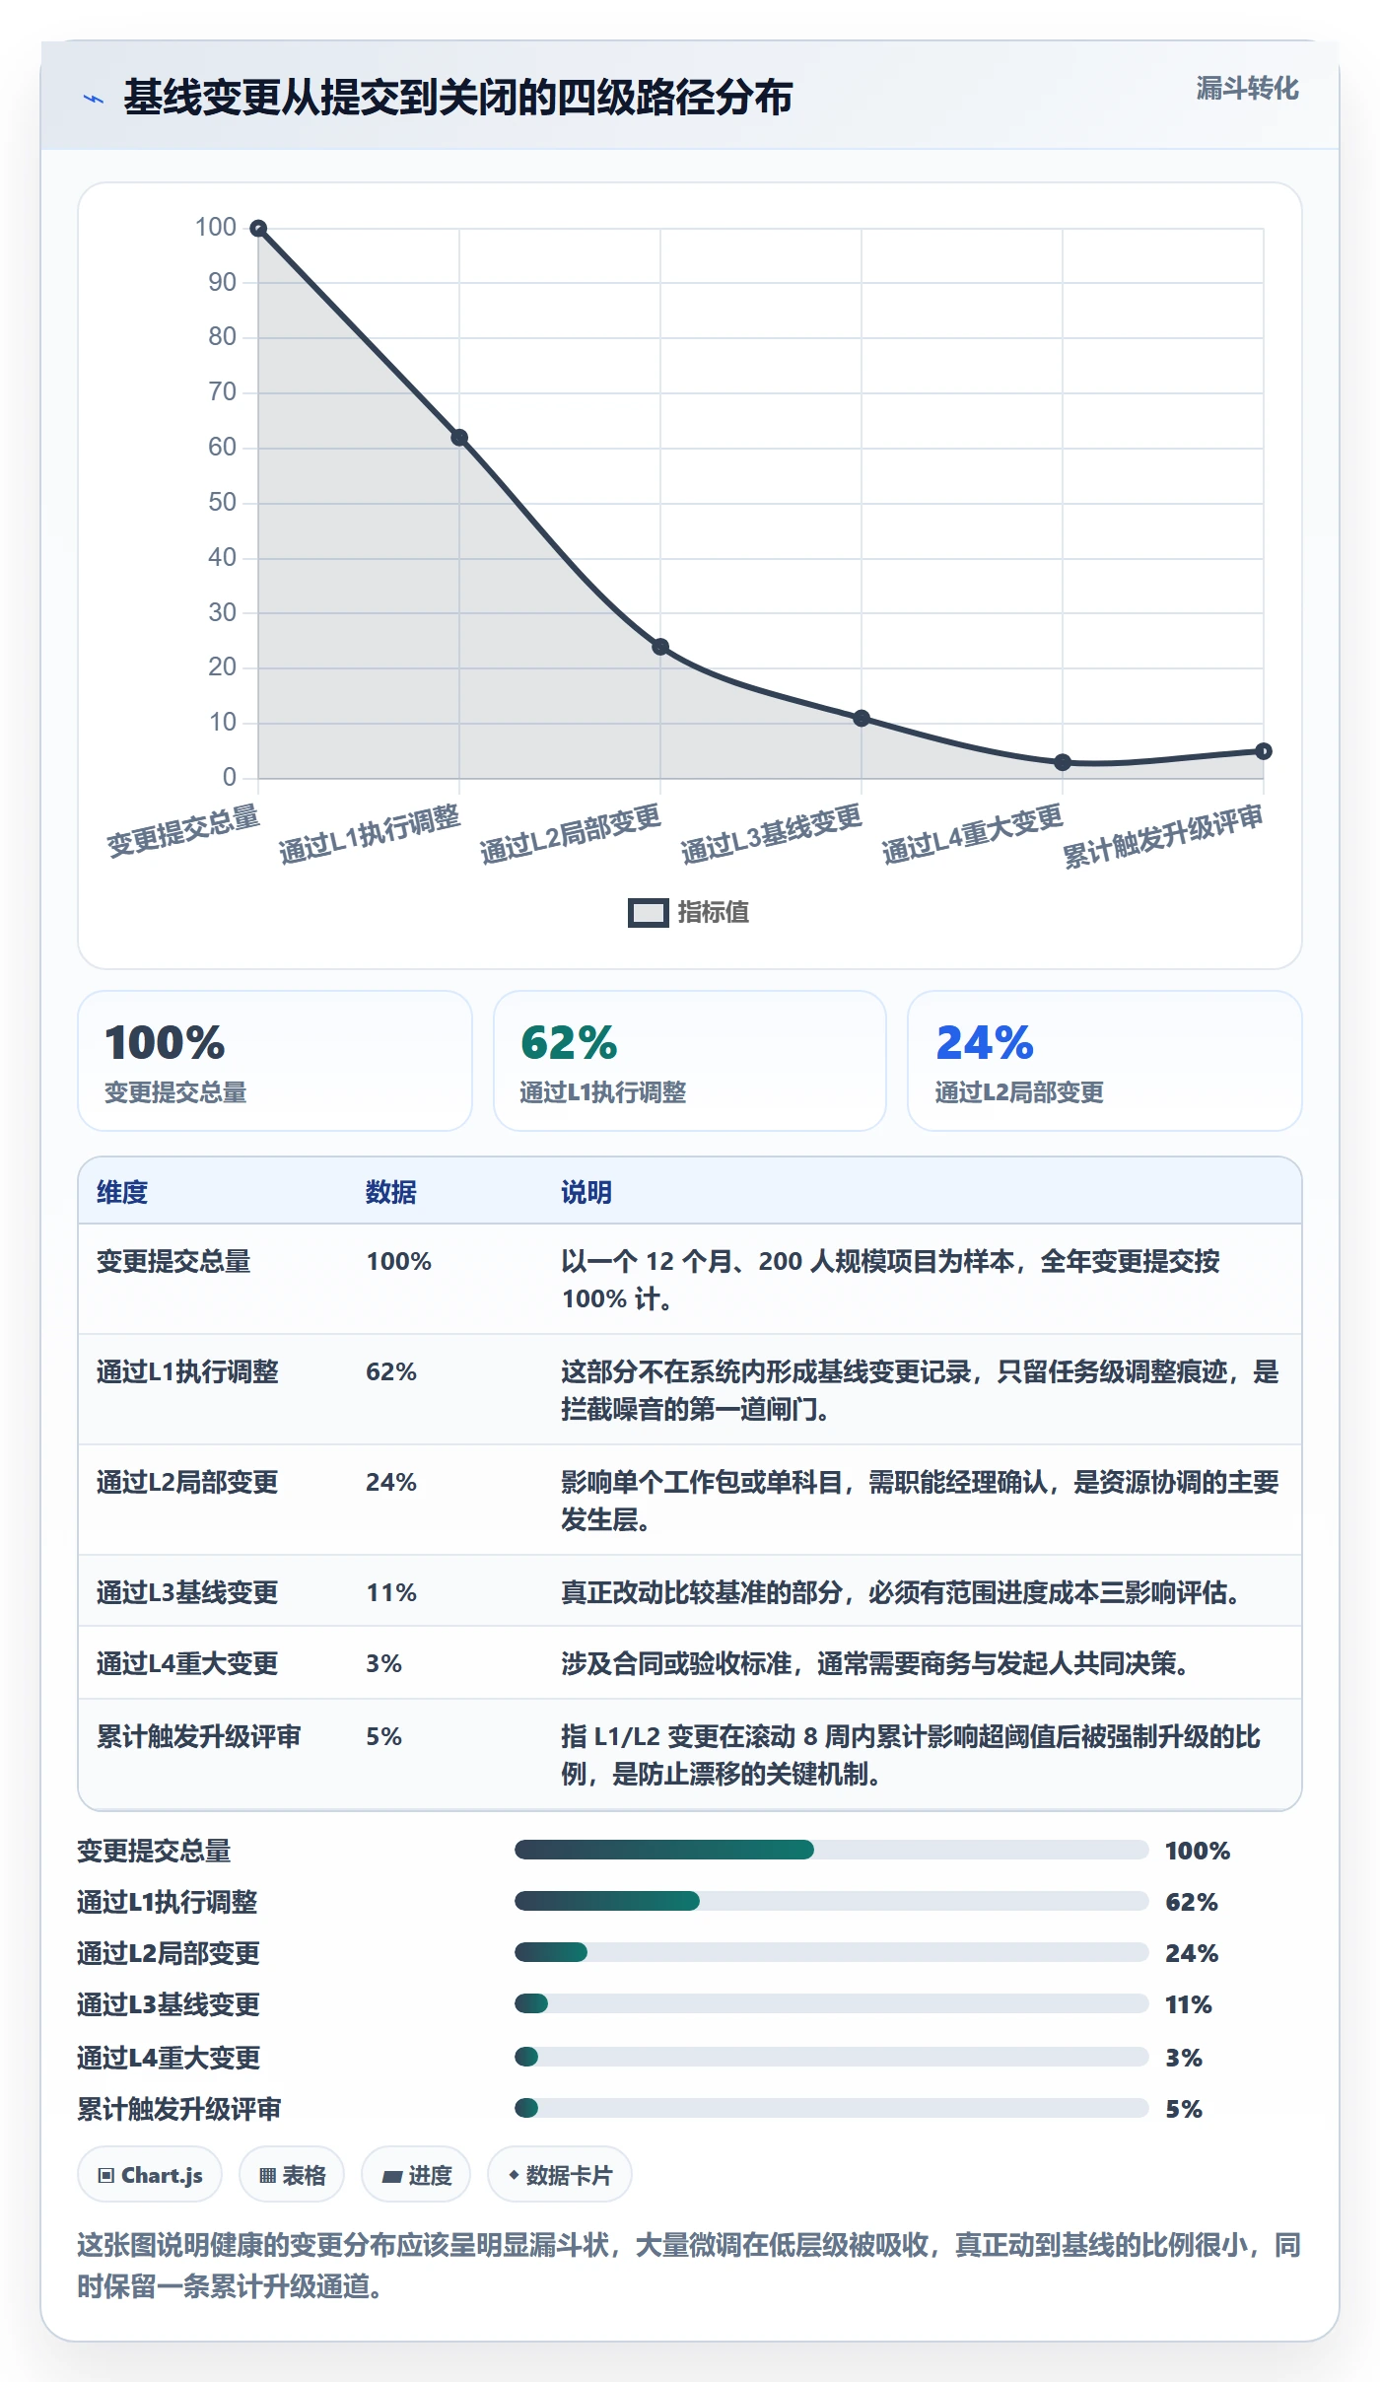Click the 累计触发升级评审 x-axis label
1380x2382 pixels.
pyautogui.click(x=1163, y=836)
